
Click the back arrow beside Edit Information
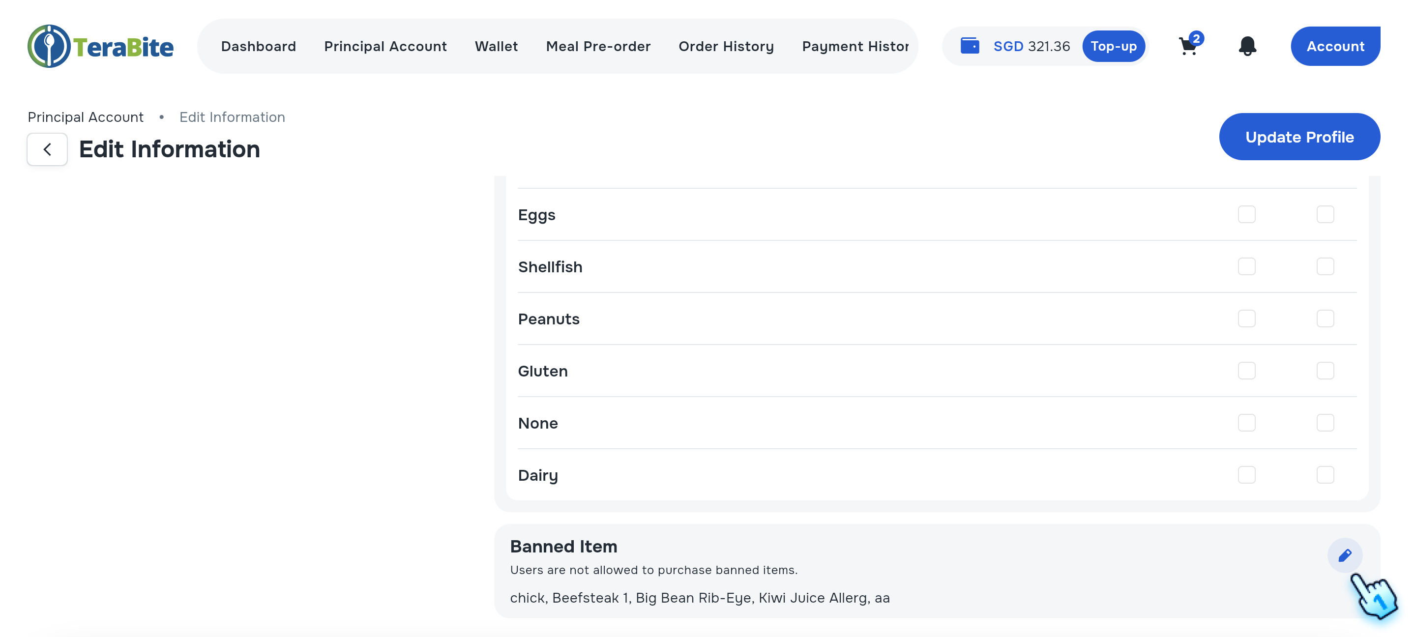pos(47,149)
